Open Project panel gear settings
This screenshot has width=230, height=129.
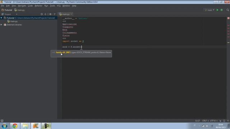(50, 14)
